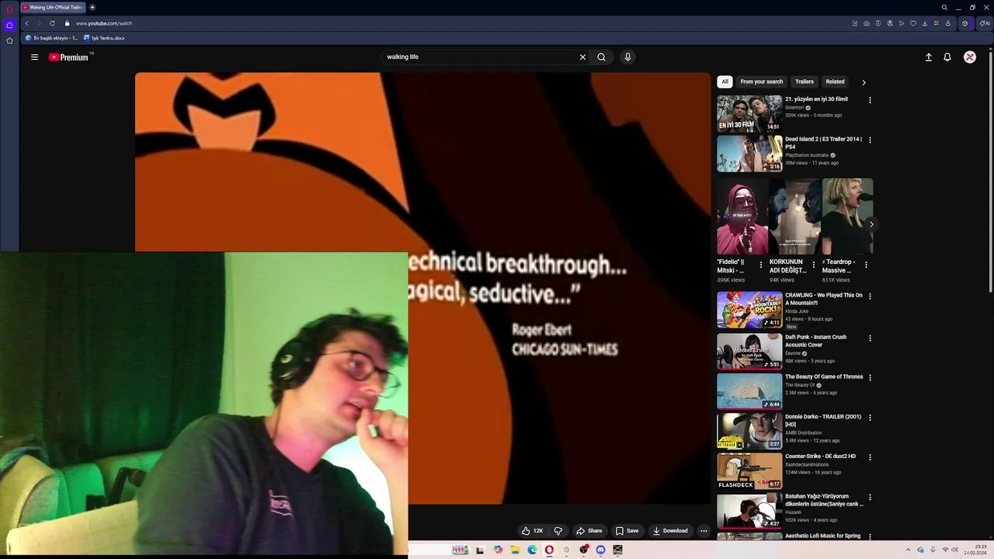Image resolution: width=994 pixels, height=559 pixels.
Task: Switch to Waking Life Official Trailer tab
Action: (x=53, y=7)
